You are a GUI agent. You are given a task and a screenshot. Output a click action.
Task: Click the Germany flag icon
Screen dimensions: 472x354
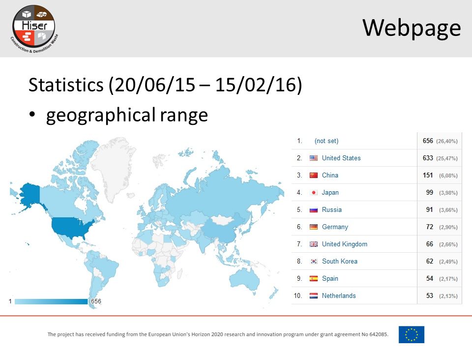[314, 227]
